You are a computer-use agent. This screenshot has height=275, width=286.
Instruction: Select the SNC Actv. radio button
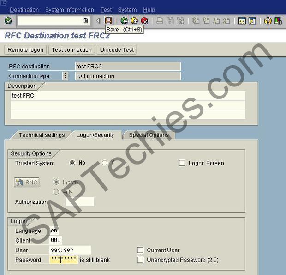tap(56, 192)
